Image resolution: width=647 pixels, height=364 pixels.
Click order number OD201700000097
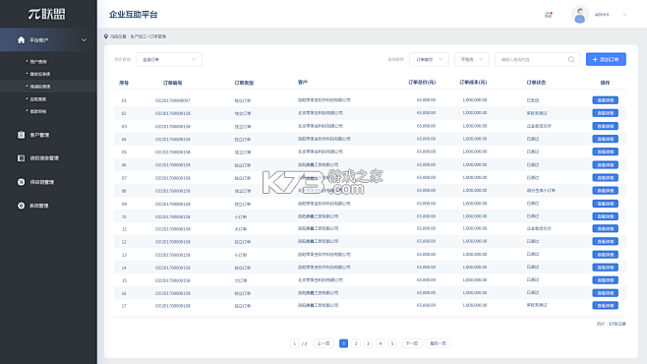[172, 100]
